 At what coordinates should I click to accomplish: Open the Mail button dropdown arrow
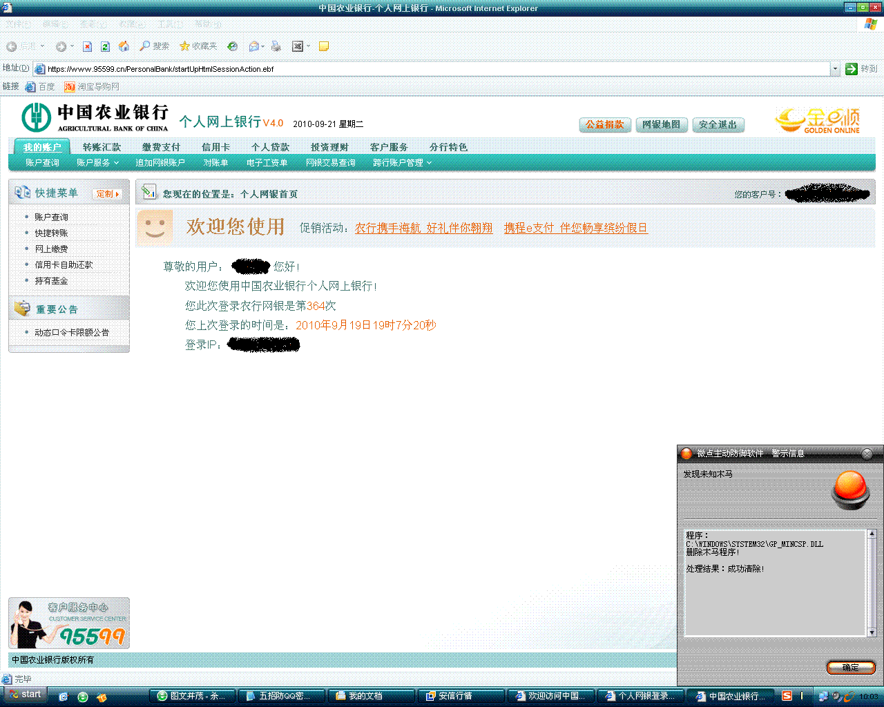click(263, 46)
